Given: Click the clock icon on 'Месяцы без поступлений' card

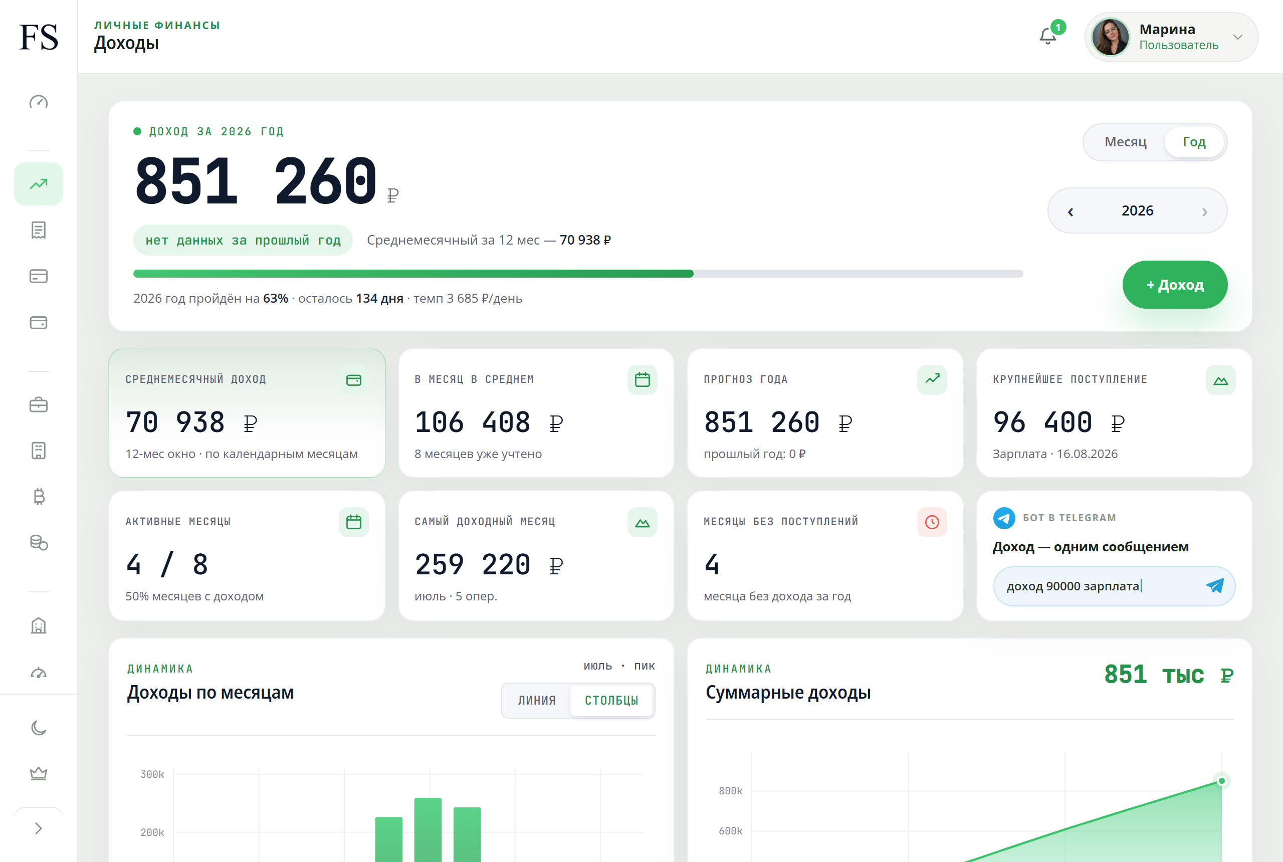Looking at the screenshot, I should 932,522.
